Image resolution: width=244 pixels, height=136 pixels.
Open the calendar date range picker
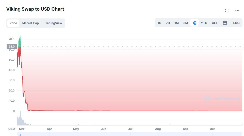(x=225, y=23)
